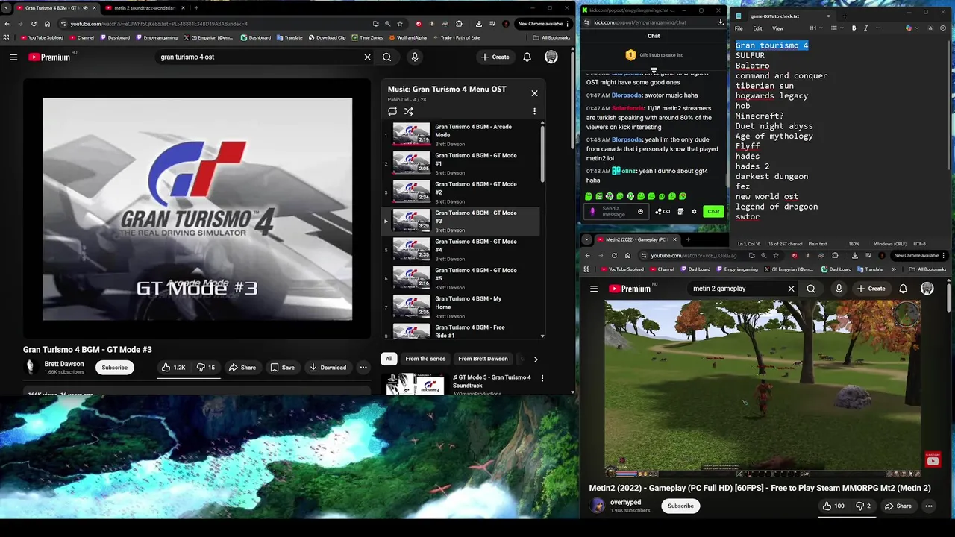
Task: Toggle loop playlist in Gran Turismo 4 Menu OST
Action: 392,111
